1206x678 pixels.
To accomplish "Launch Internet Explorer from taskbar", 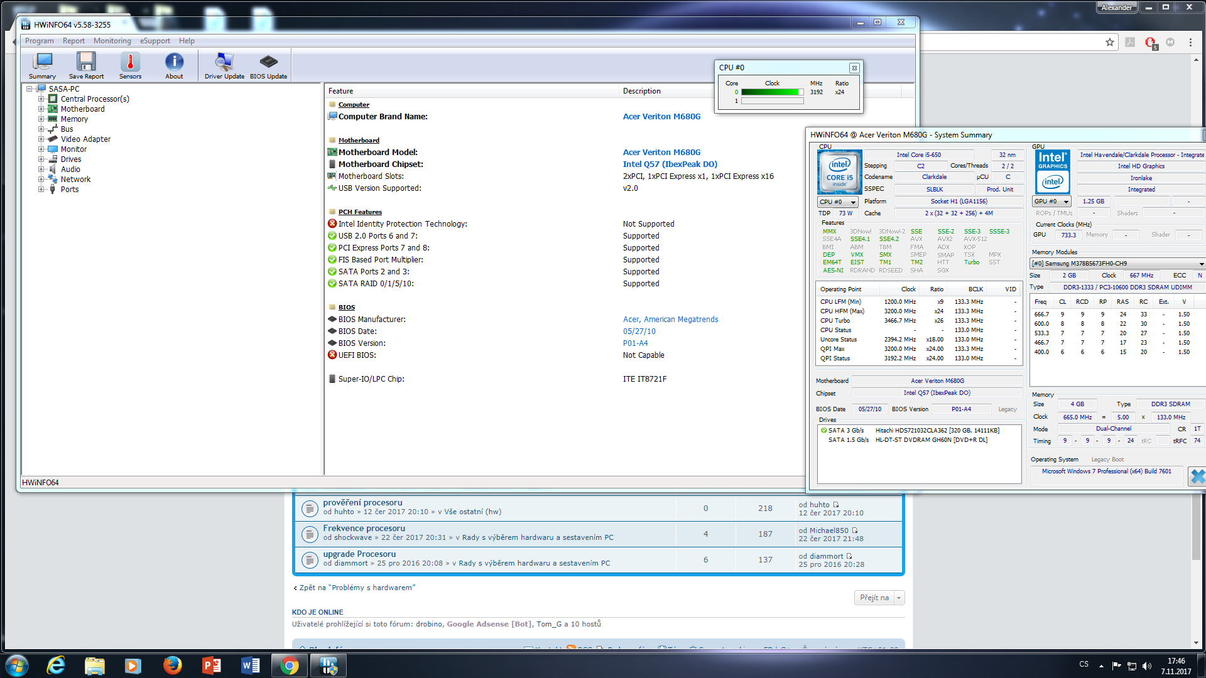I will (57, 665).
